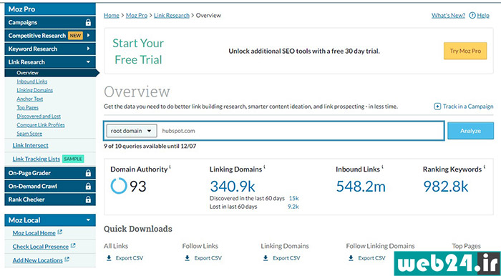The width and height of the screenshot is (501, 276).
Task: Click the 982.8k ranking keywords figure
Action: coord(446,187)
